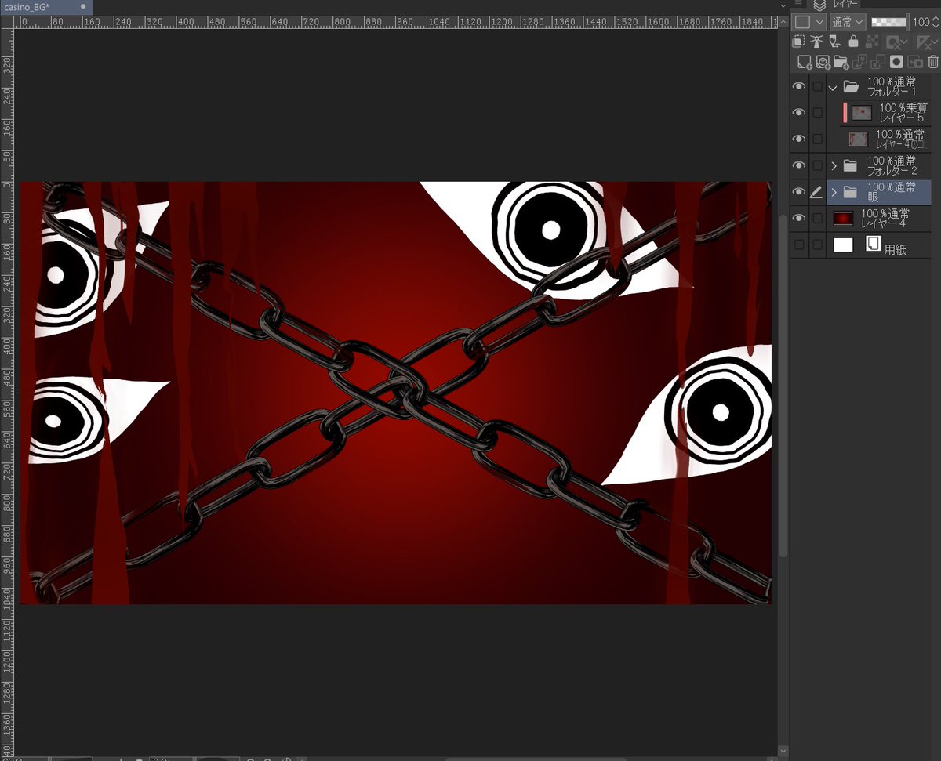The height and width of the screenshot is (761, 941).
Task: Click the layer stack icon beside レイヤー tab
Action: point(819,5)
